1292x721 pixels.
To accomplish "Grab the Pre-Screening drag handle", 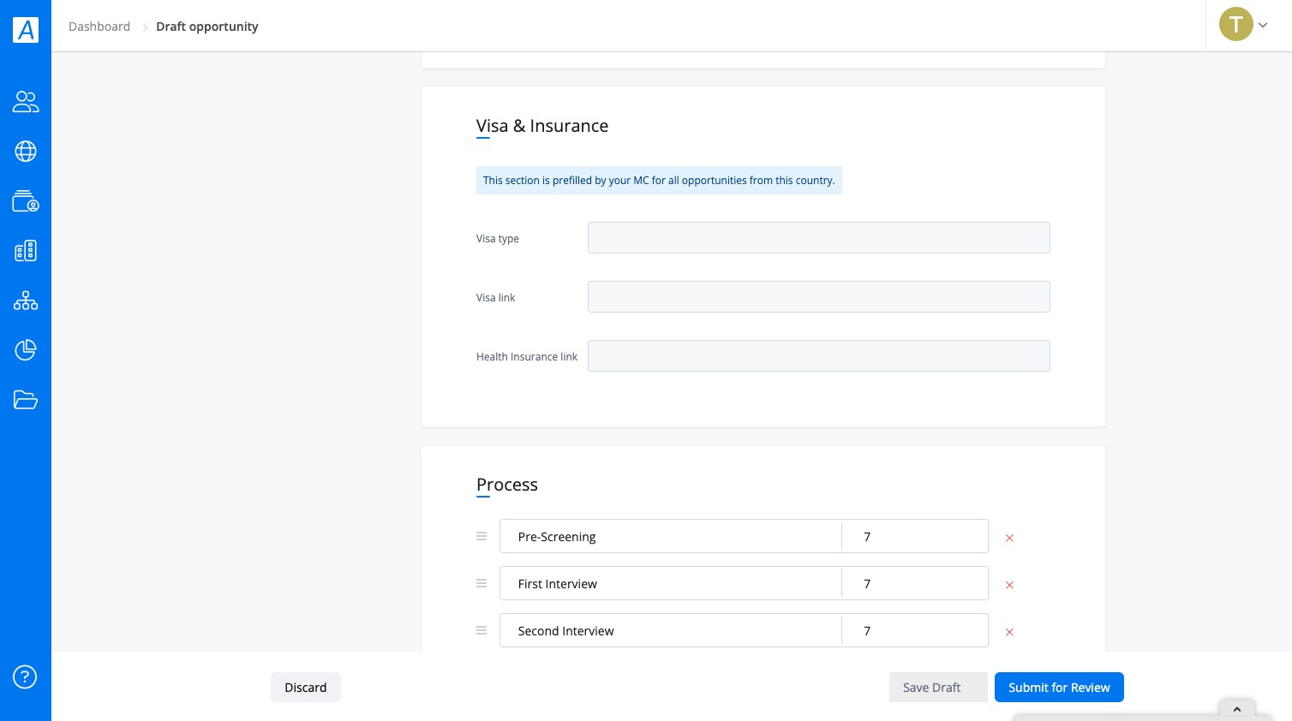I will click(x=482, y=536).
